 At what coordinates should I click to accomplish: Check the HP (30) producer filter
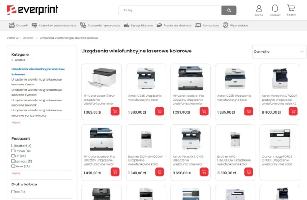(13, 156)
